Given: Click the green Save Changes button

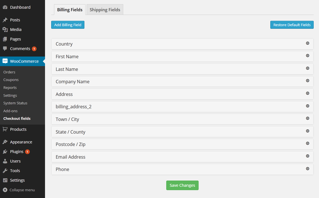Looking at the screenshot, I should point(182,185).
